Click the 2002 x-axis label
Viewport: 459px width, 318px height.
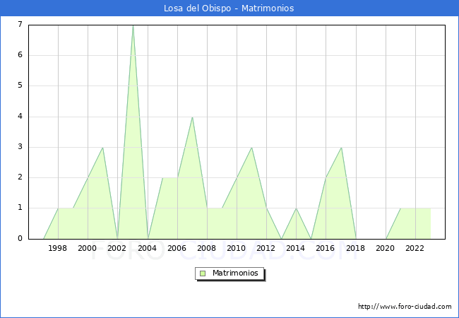click(x=117, y=248)
